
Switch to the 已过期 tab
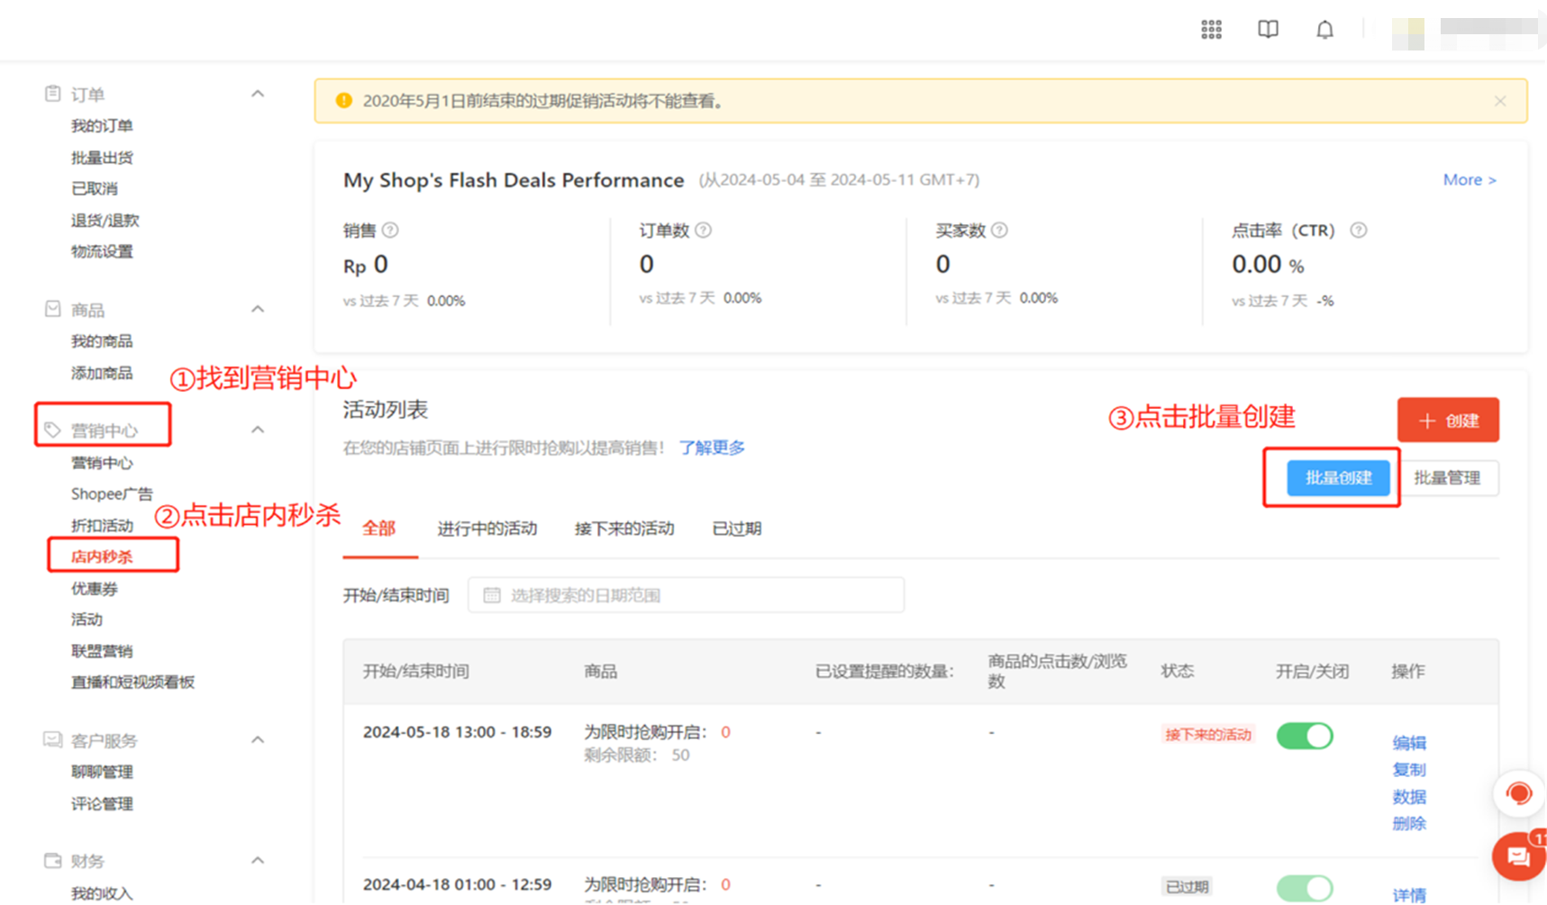(735, 529)
